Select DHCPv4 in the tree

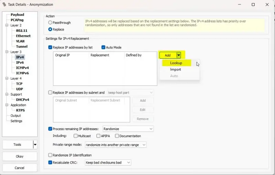[23, 100]
